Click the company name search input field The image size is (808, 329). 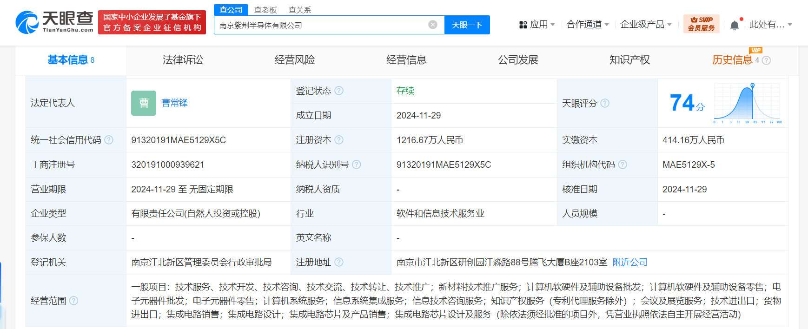click(321, 25)
